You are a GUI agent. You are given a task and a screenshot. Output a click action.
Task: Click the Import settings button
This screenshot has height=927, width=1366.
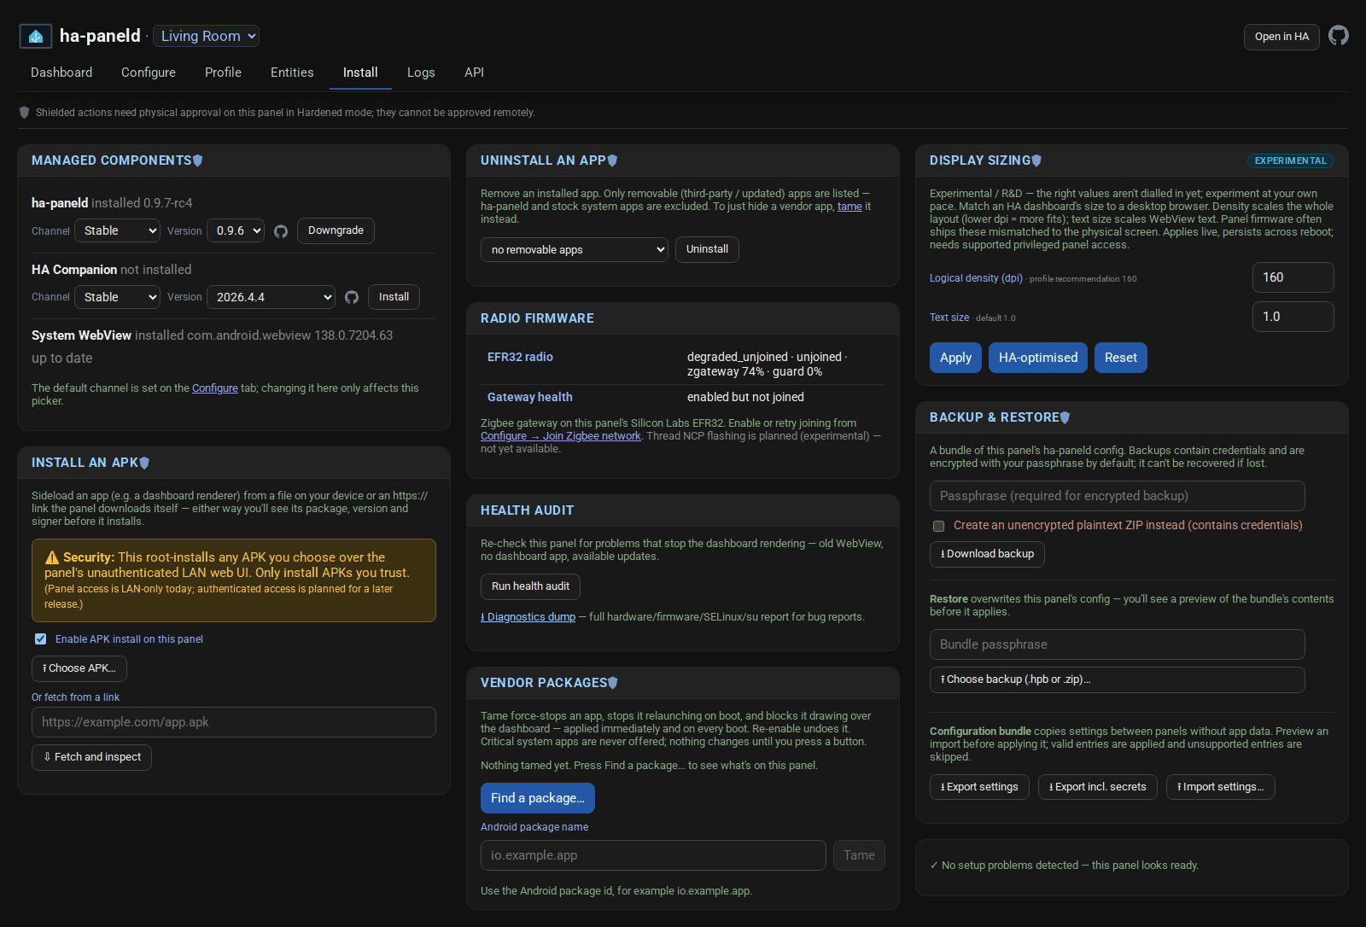coord(1221,787)
